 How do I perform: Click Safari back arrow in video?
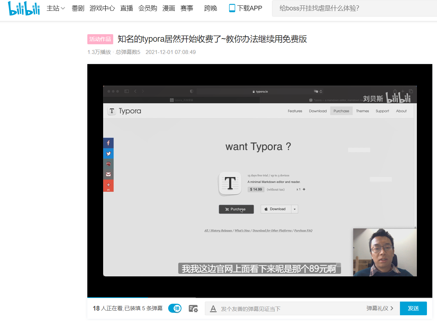coord(135,91)
